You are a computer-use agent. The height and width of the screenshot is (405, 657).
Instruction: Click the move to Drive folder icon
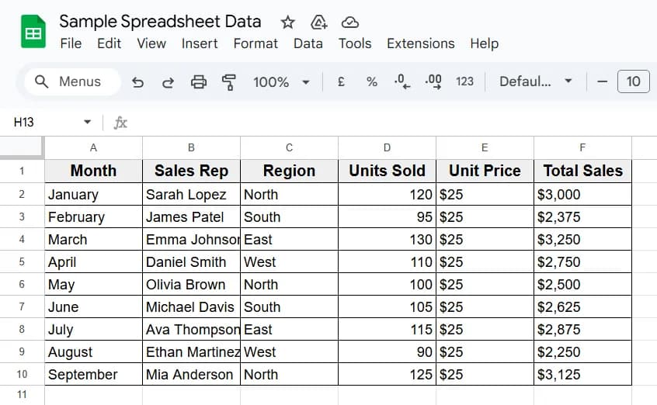tap(318, 22)
